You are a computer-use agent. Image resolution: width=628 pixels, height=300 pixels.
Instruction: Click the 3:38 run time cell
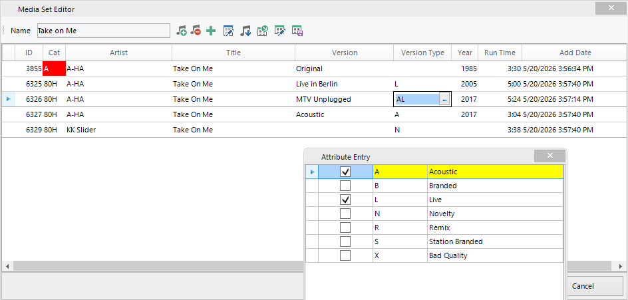tap(500, 130)
